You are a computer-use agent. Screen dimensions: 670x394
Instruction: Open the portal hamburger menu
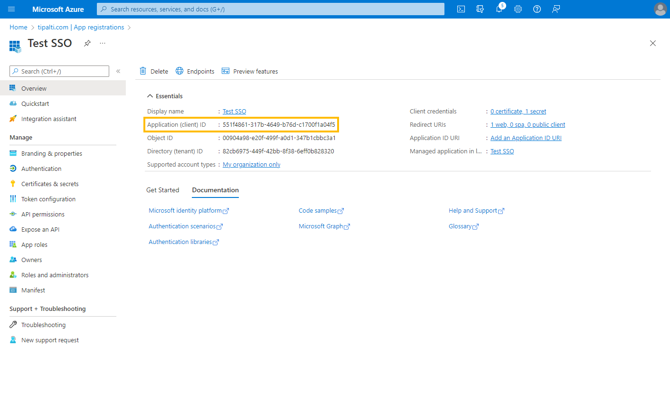point(11,9)
